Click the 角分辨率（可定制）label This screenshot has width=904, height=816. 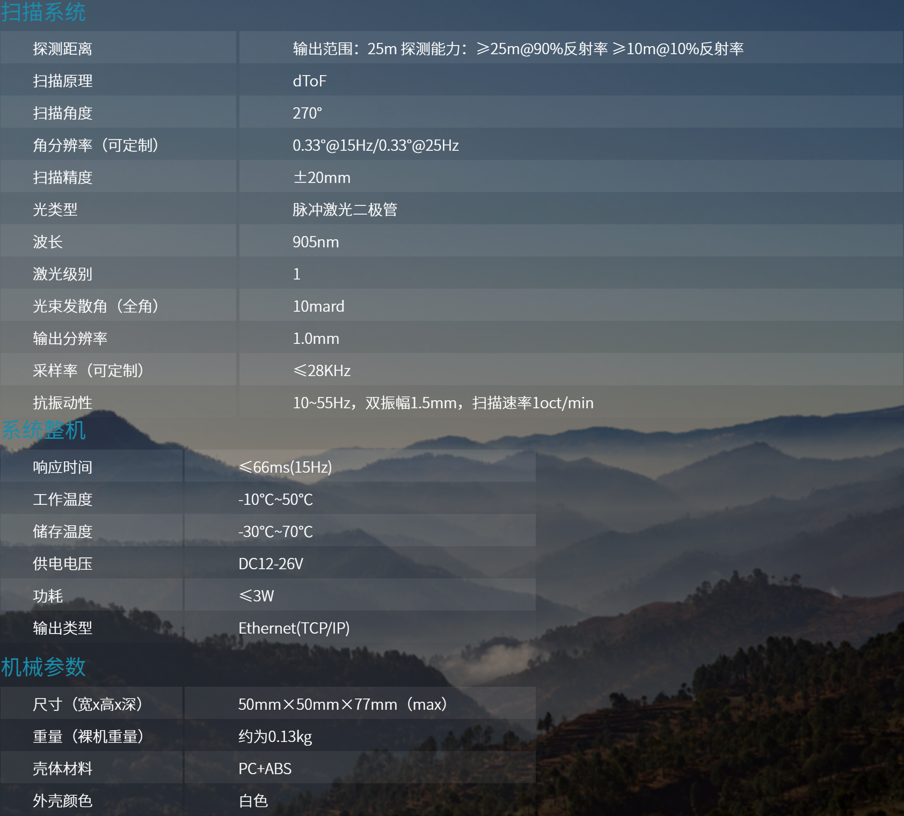pyautogui.click(x=96, y=145)
